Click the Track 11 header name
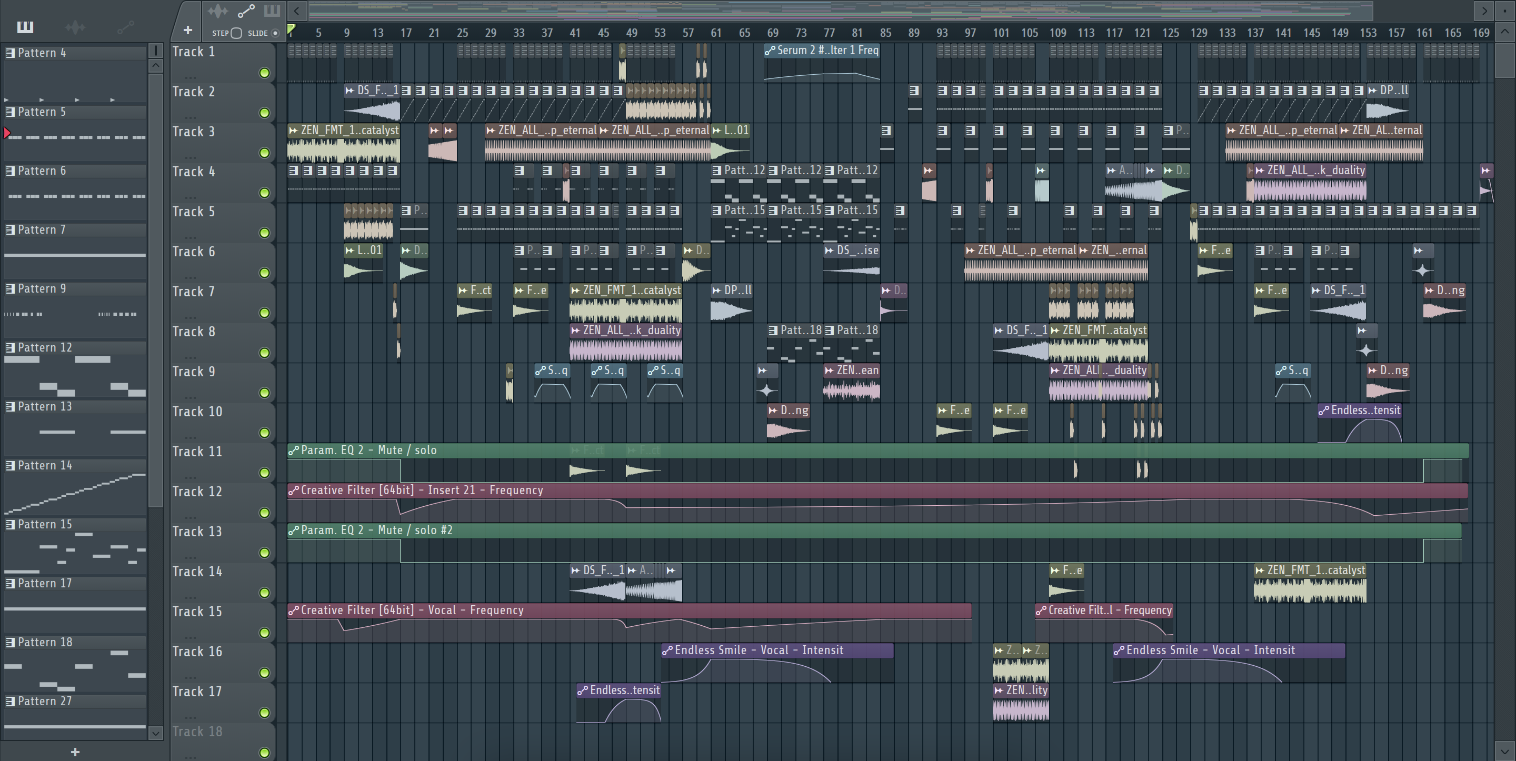The image size is (1516, 761). (197, 452)
